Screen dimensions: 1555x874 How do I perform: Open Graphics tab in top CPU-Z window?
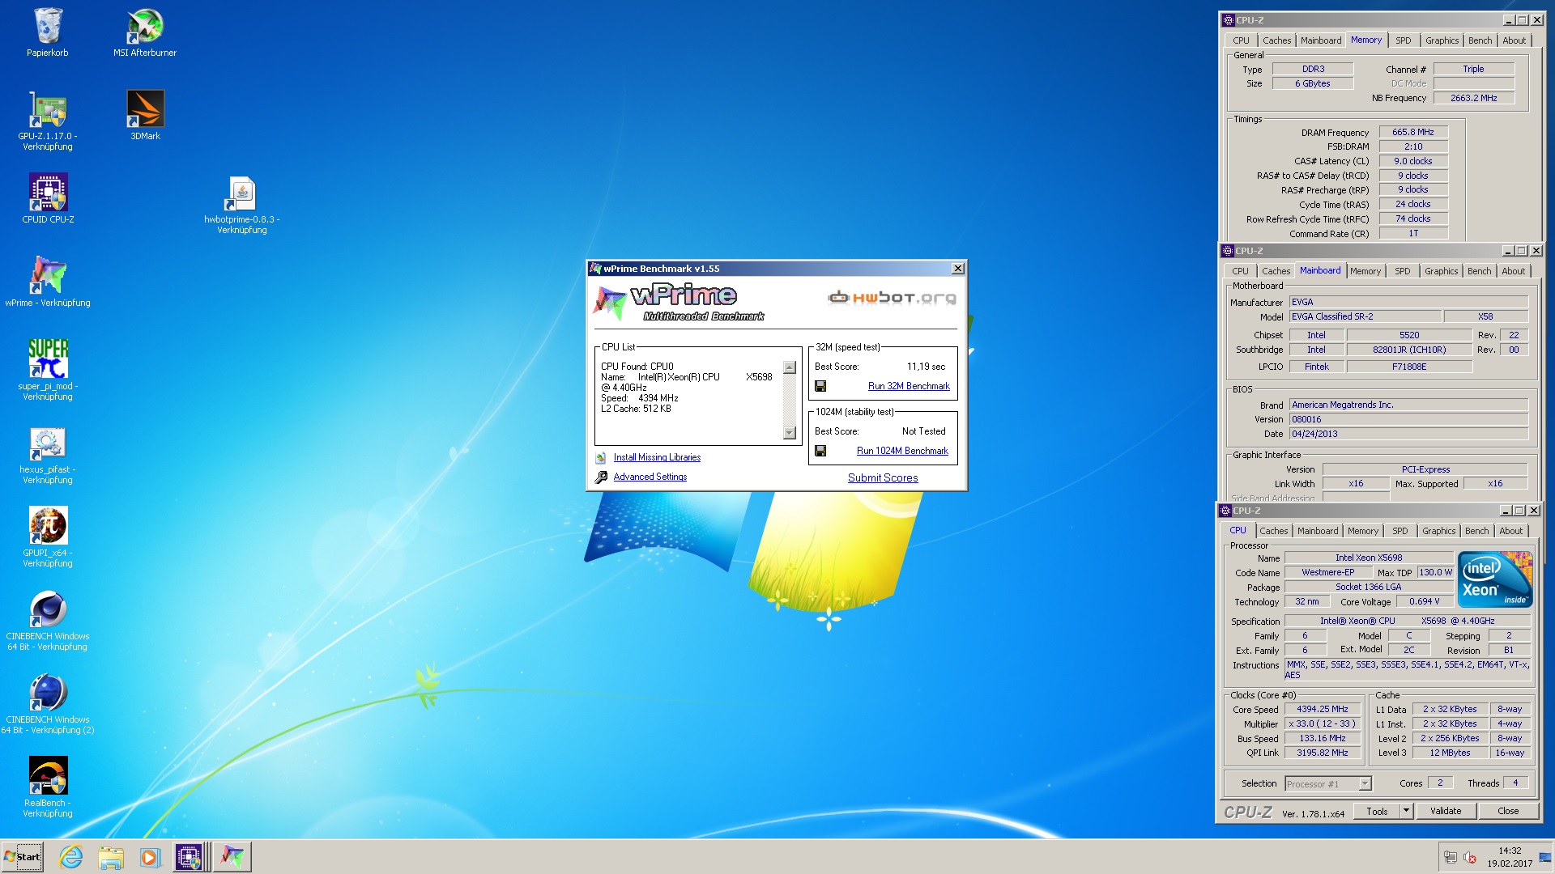pyautogui.click(x=1442, y=40)
